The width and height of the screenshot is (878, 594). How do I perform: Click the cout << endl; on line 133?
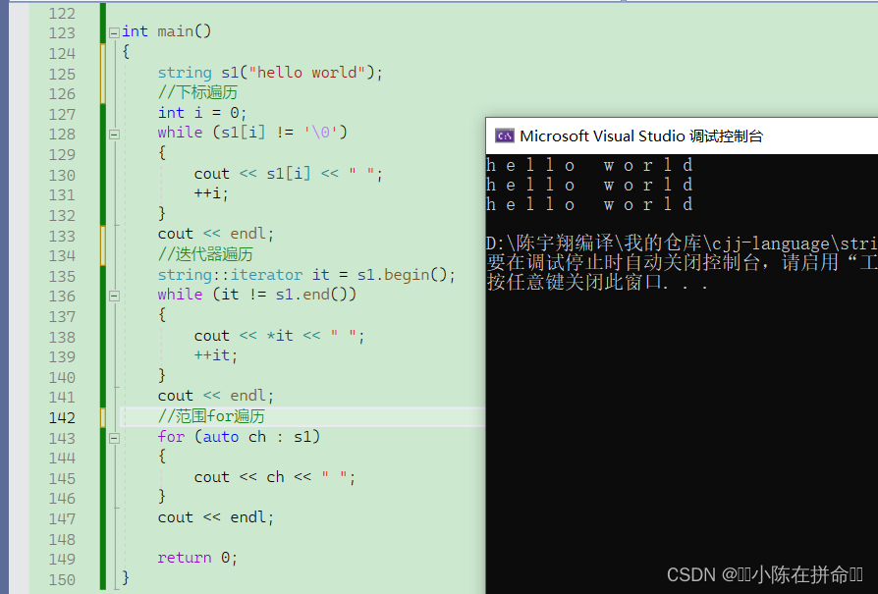[x=216, y=234]
